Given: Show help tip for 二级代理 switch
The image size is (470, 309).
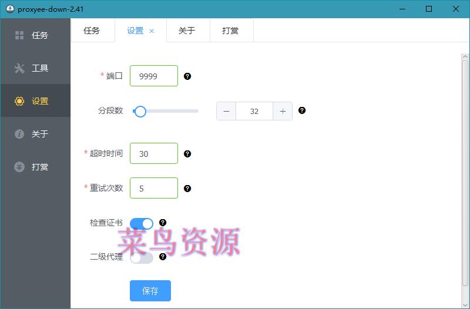Looking at the screenshot, I should tap(163, 257).
